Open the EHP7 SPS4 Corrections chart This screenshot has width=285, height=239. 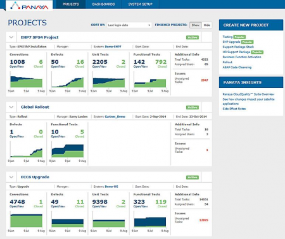[27, 80]
